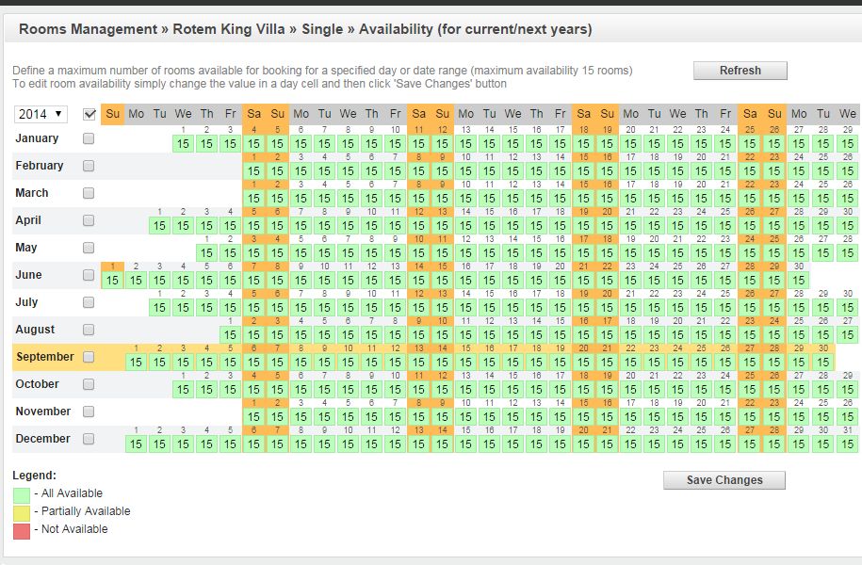Check the October row checkbox
This screenshot has width=862, height=565.
click(89, 384)
